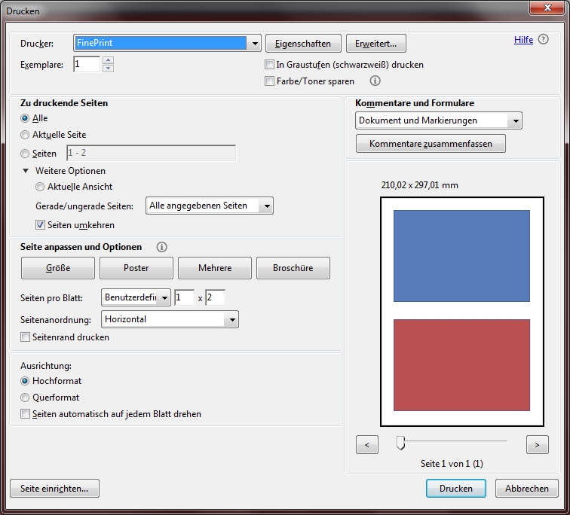Screen dimensions: 570x515
Task: Select the Poster sizing option
Action: (x=136, y=268)
